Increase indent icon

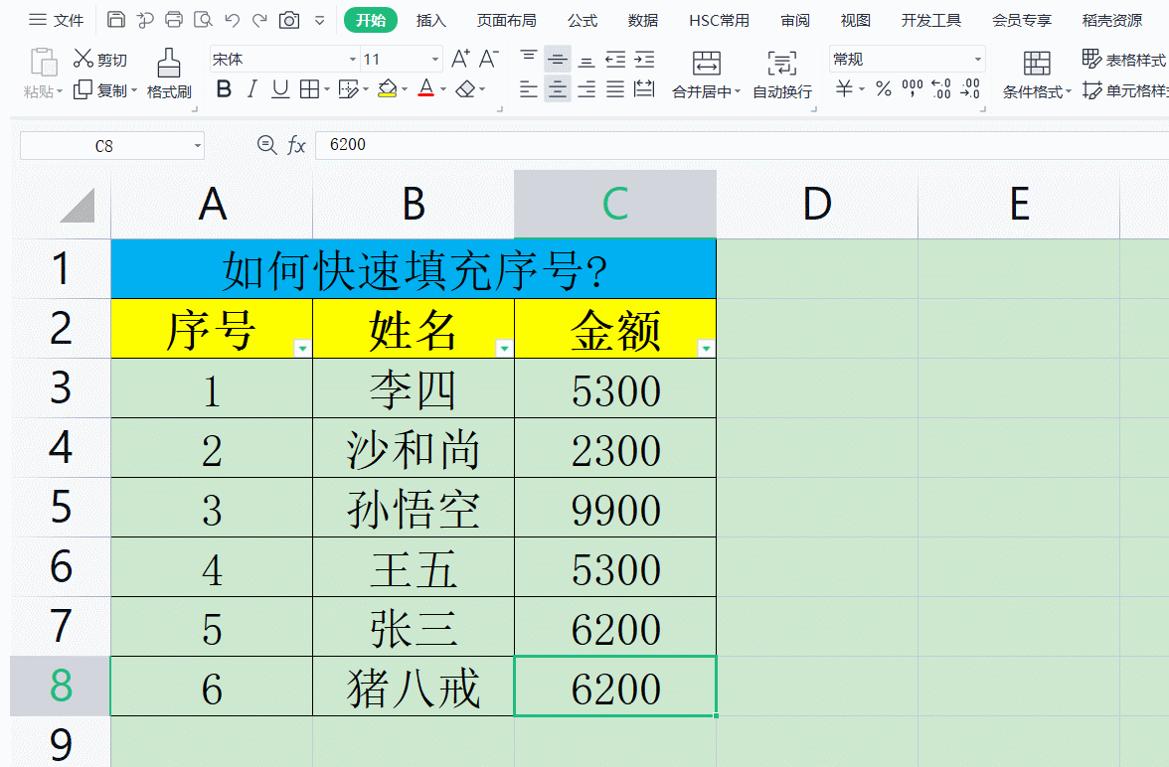[644, 59]
